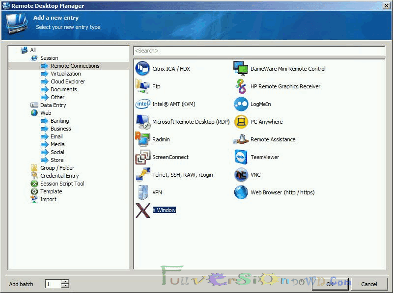The width and height of the screenshot is (394, 294).
Task: Click the Credential Entry keys icon
Action: [34, 176]
